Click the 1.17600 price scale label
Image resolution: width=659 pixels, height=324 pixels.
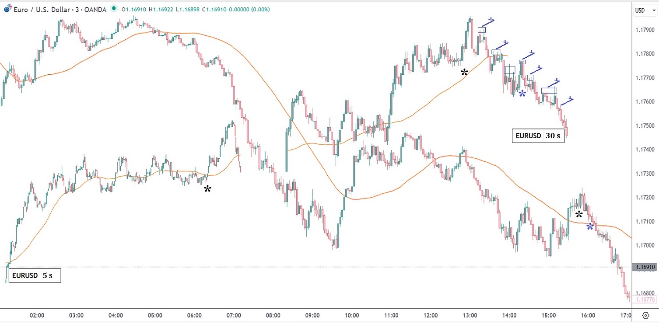point(645,102)
